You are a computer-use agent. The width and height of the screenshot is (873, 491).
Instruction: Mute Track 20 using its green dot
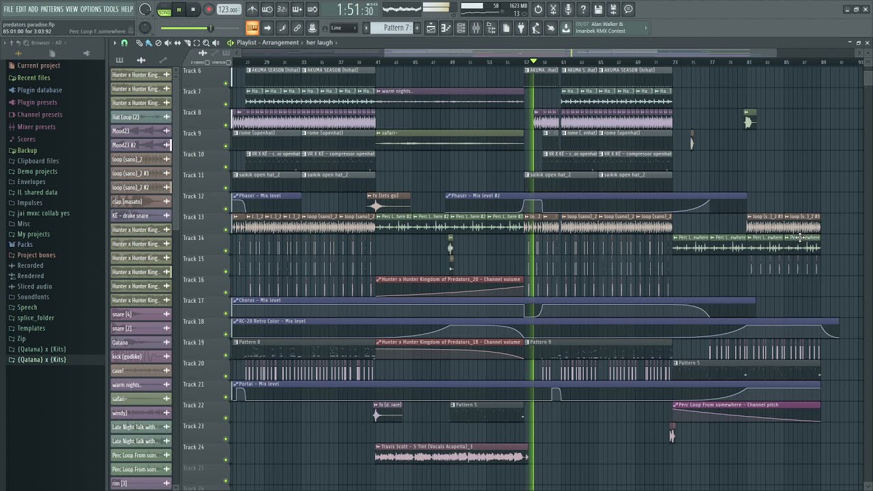226,377
